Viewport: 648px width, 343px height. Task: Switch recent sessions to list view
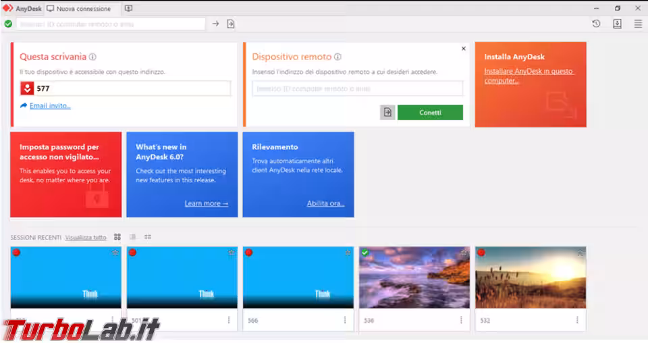(x=133, y=237)
